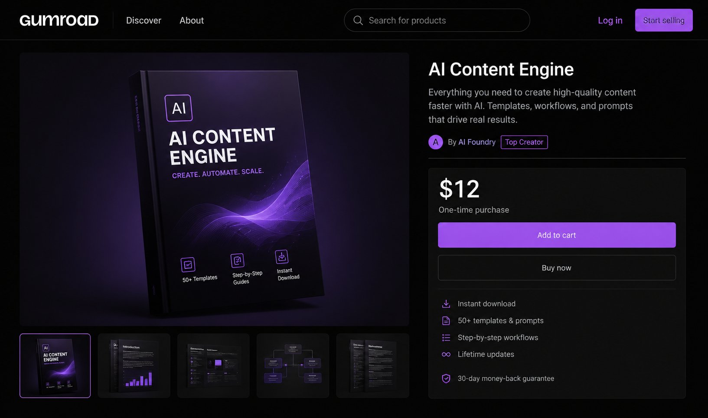The width and height of the screenshot is (708, 418).
Task: Click the AI Foundry avatar icon
Action: click(436, 142)
